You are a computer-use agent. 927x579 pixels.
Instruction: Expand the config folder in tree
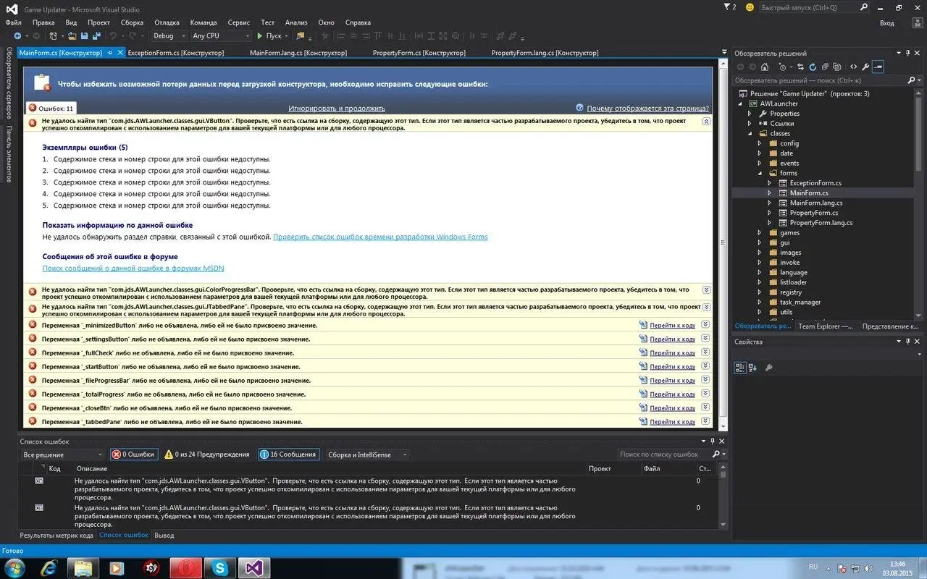pos(760,143)
